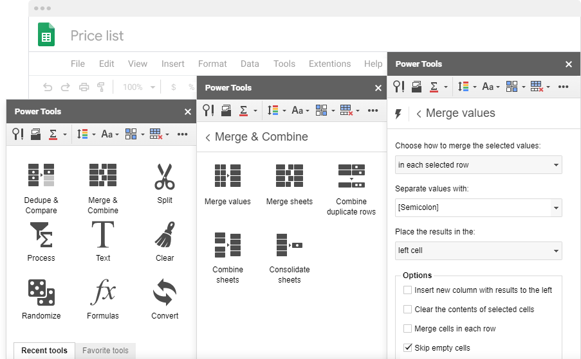This screenshot has width=581, height=359.
Task: Uncheck the Skip empty cells option
Action: point(407,348)
